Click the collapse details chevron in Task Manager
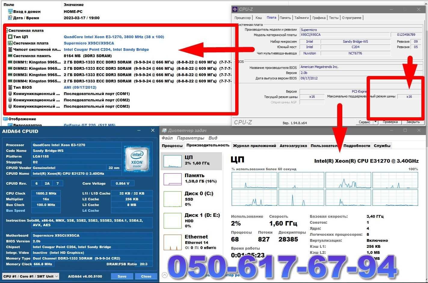The width and height of the screenshot is (428, 283). pyautogui.click(x=165, y=275)
